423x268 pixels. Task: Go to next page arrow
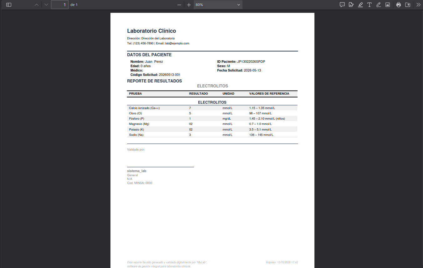coord(46,5)
